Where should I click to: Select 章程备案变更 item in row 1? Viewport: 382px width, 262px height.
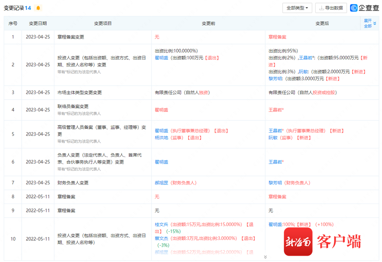coord(70,37)
